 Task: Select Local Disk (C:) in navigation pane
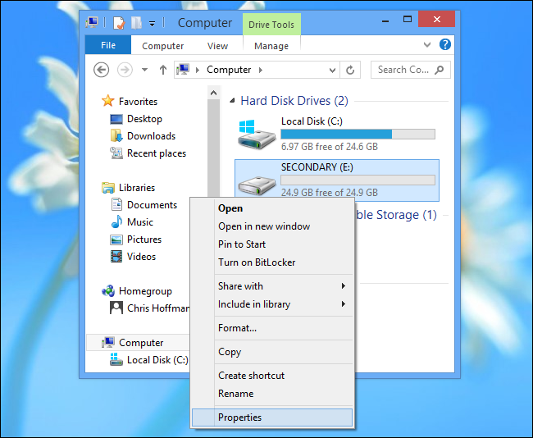pyautogui.click(x=157, y=360)
